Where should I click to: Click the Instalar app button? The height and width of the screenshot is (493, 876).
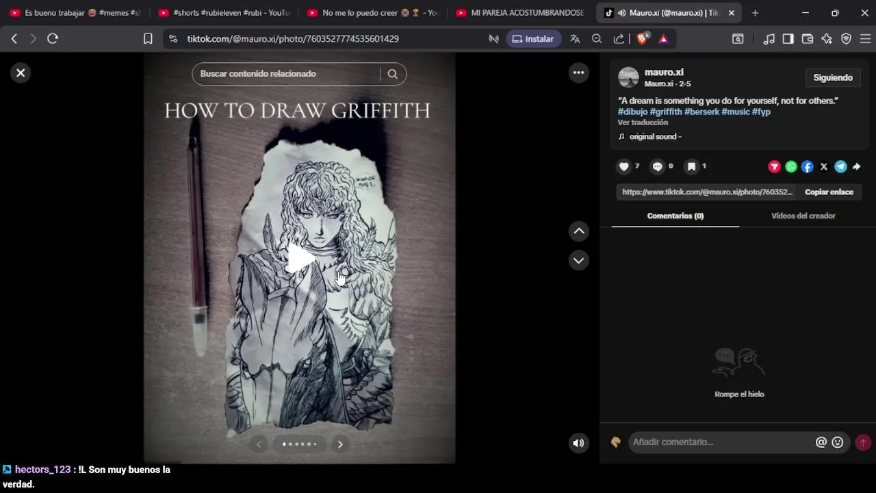[x=533, y=39]
